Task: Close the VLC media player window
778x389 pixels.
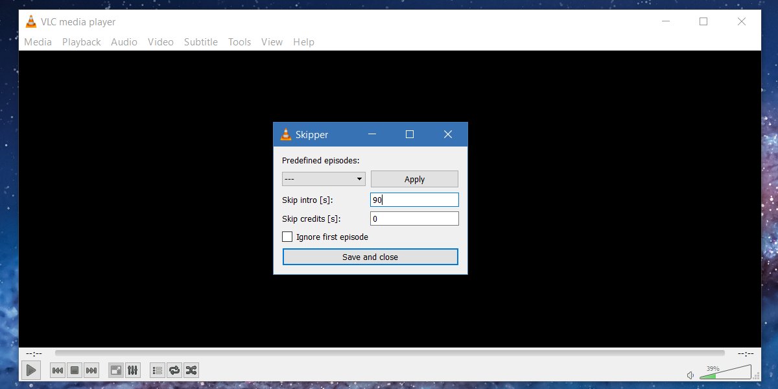Action: point(742,21)
